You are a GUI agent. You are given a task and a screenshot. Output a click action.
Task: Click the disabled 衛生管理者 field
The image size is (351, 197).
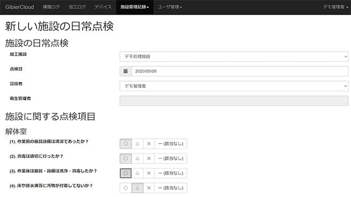tap(234, 101)
